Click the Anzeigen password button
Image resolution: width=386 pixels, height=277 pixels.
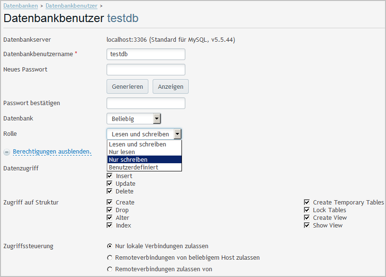point(170,86)
